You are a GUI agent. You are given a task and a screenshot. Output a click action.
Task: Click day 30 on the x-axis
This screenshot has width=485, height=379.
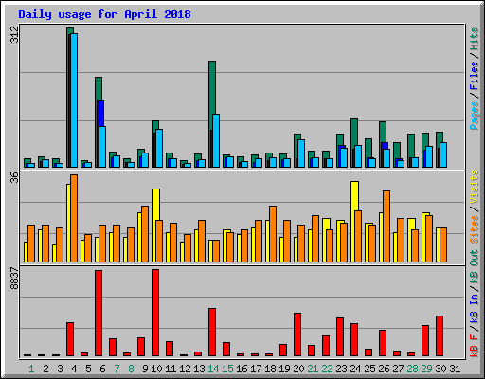pos(440,369)
